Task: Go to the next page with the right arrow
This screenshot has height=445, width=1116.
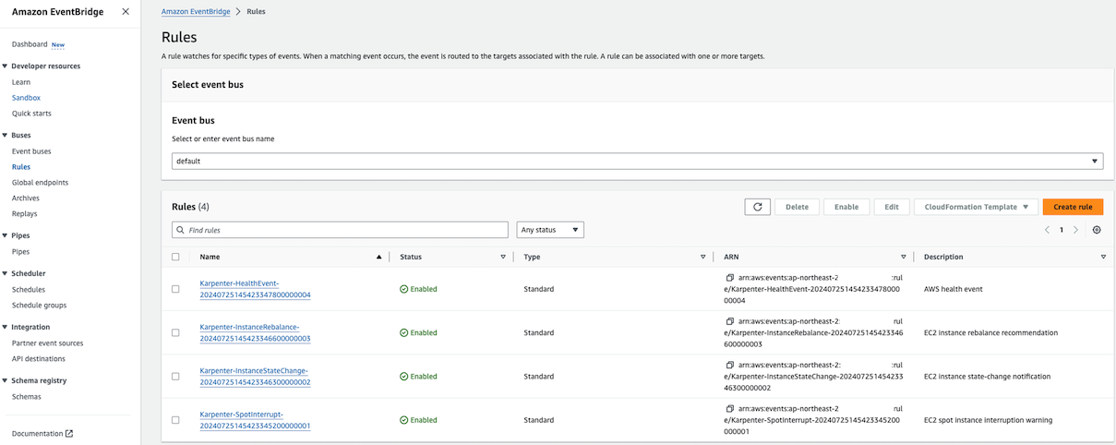Action: click(x=1075, y=230)
